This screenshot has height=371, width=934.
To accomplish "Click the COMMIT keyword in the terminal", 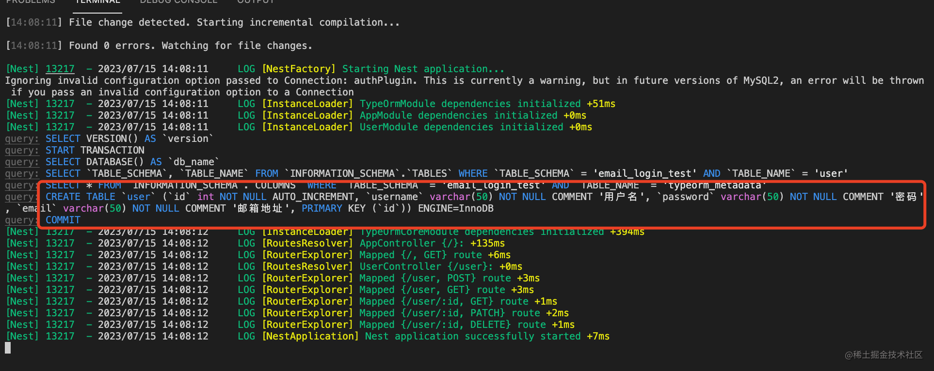I will pos(63,220).
